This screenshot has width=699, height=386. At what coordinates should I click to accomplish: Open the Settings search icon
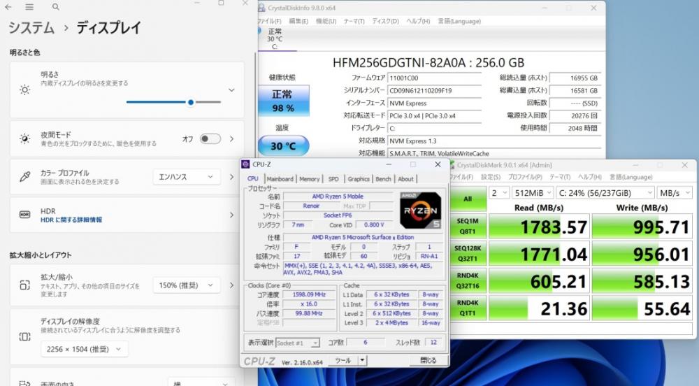[x=55, y=7]
